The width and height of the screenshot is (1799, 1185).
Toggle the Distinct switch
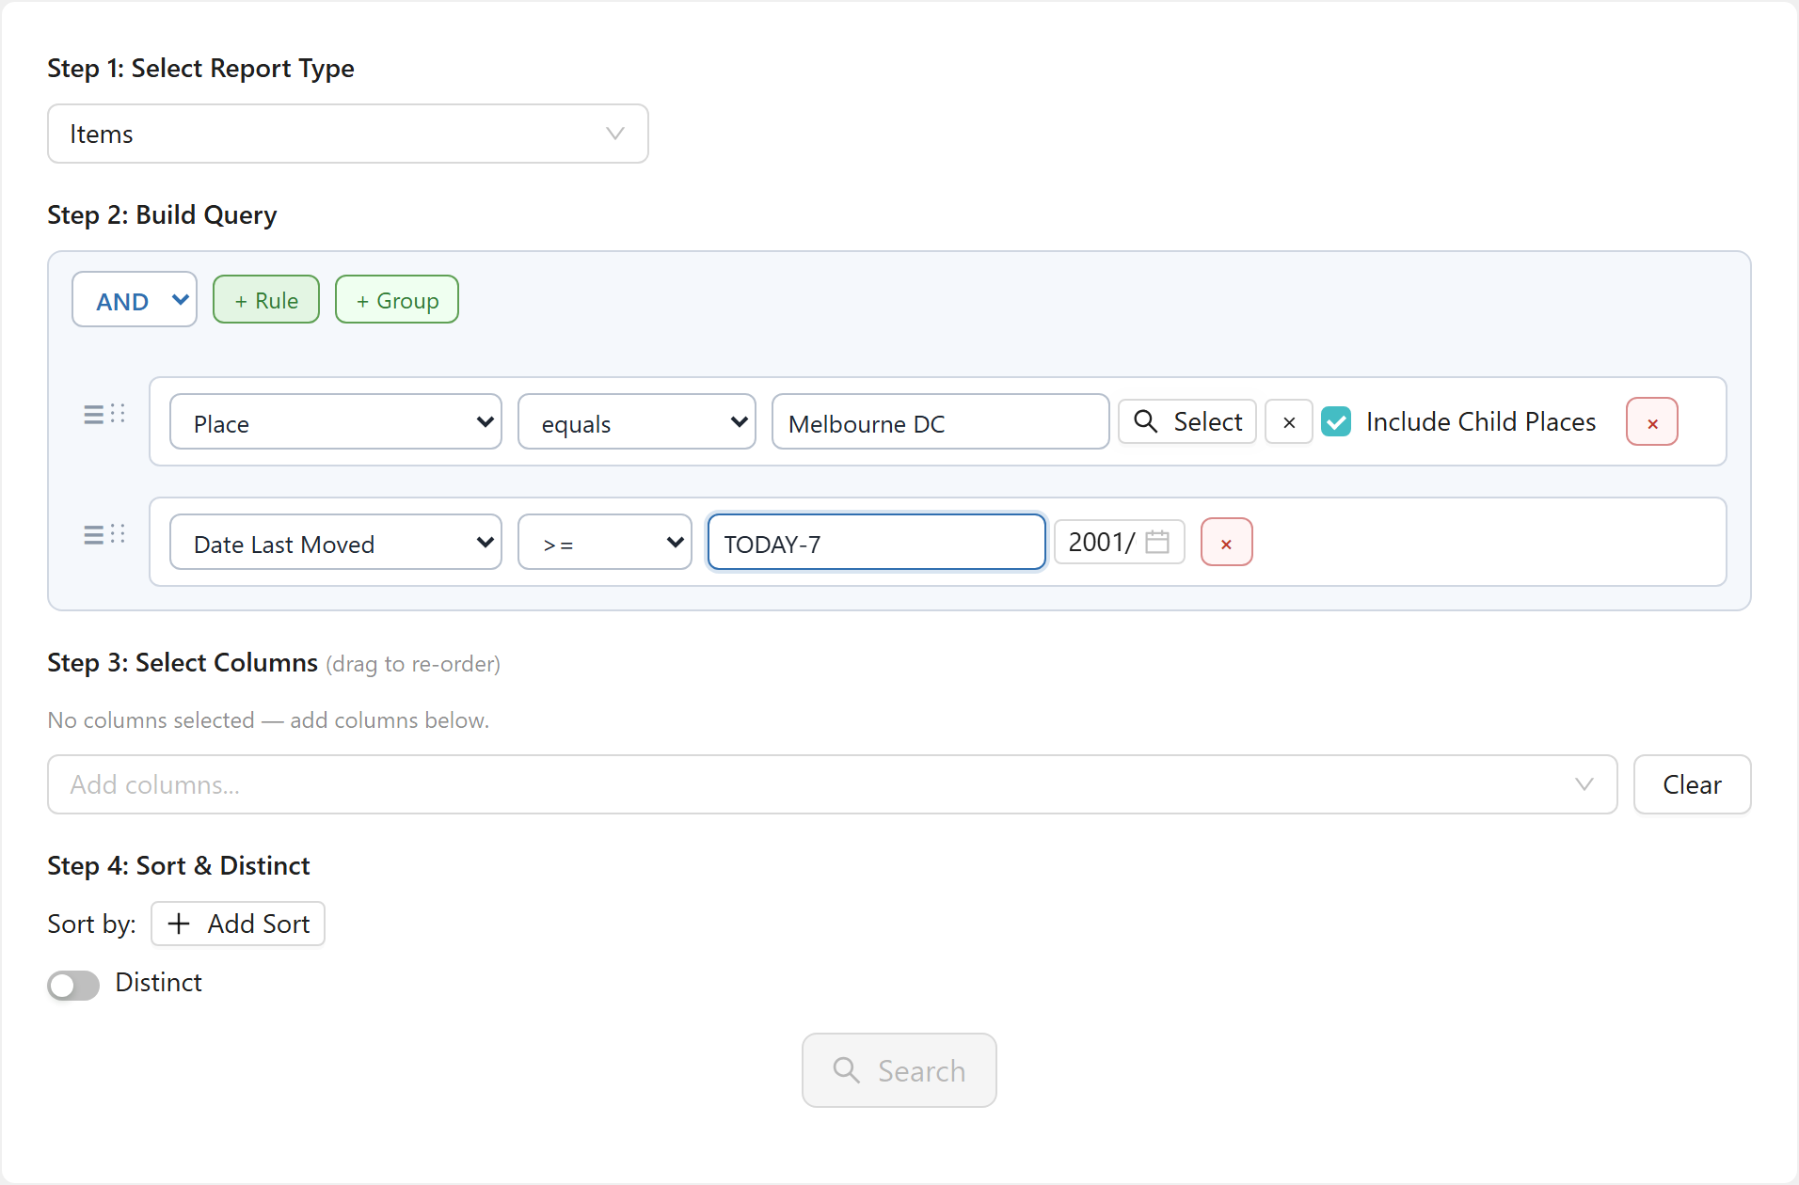[x=73, y=985]
